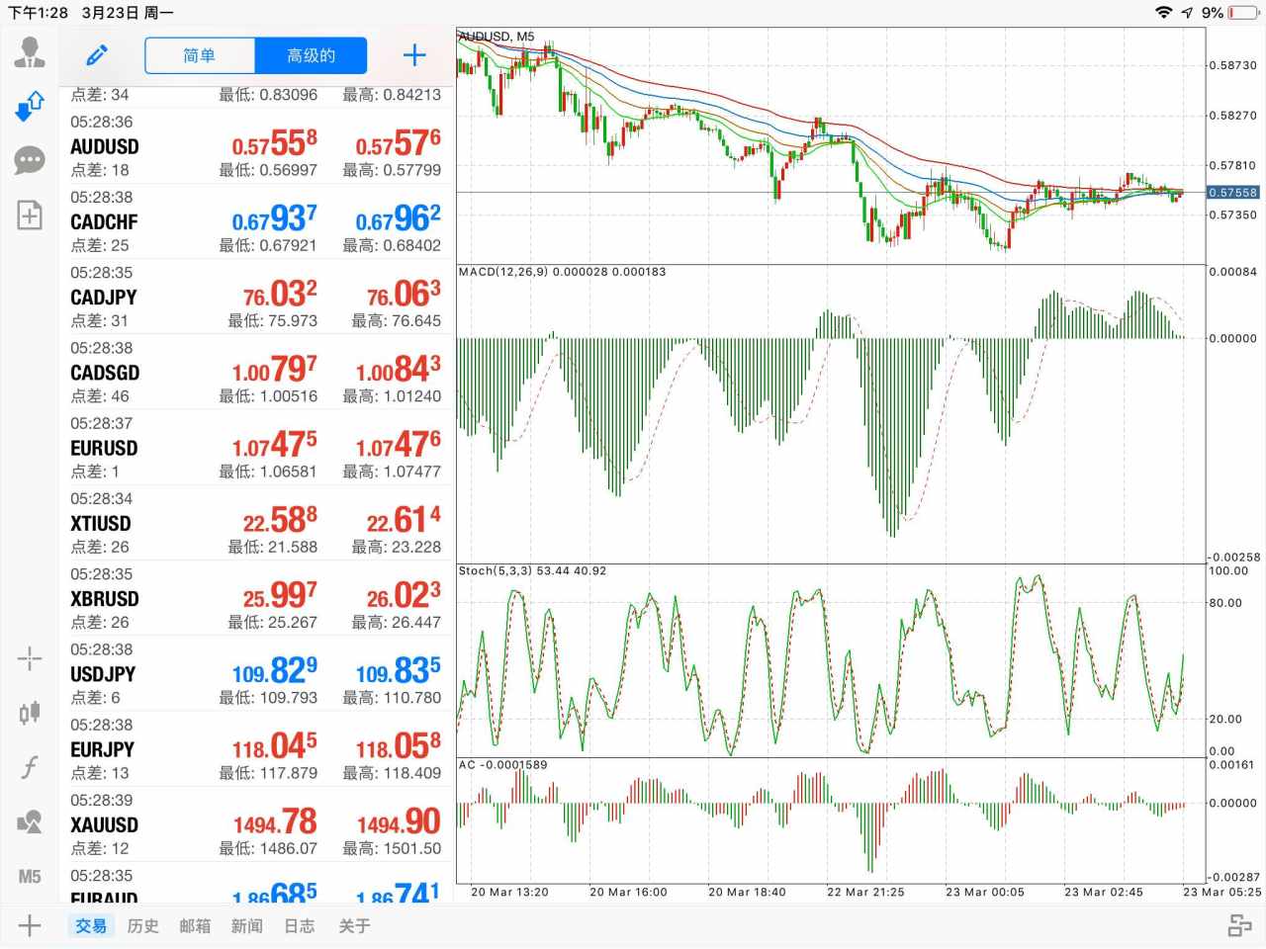
Task: Open the M5 timeframe selector
Action: point(30,876)
